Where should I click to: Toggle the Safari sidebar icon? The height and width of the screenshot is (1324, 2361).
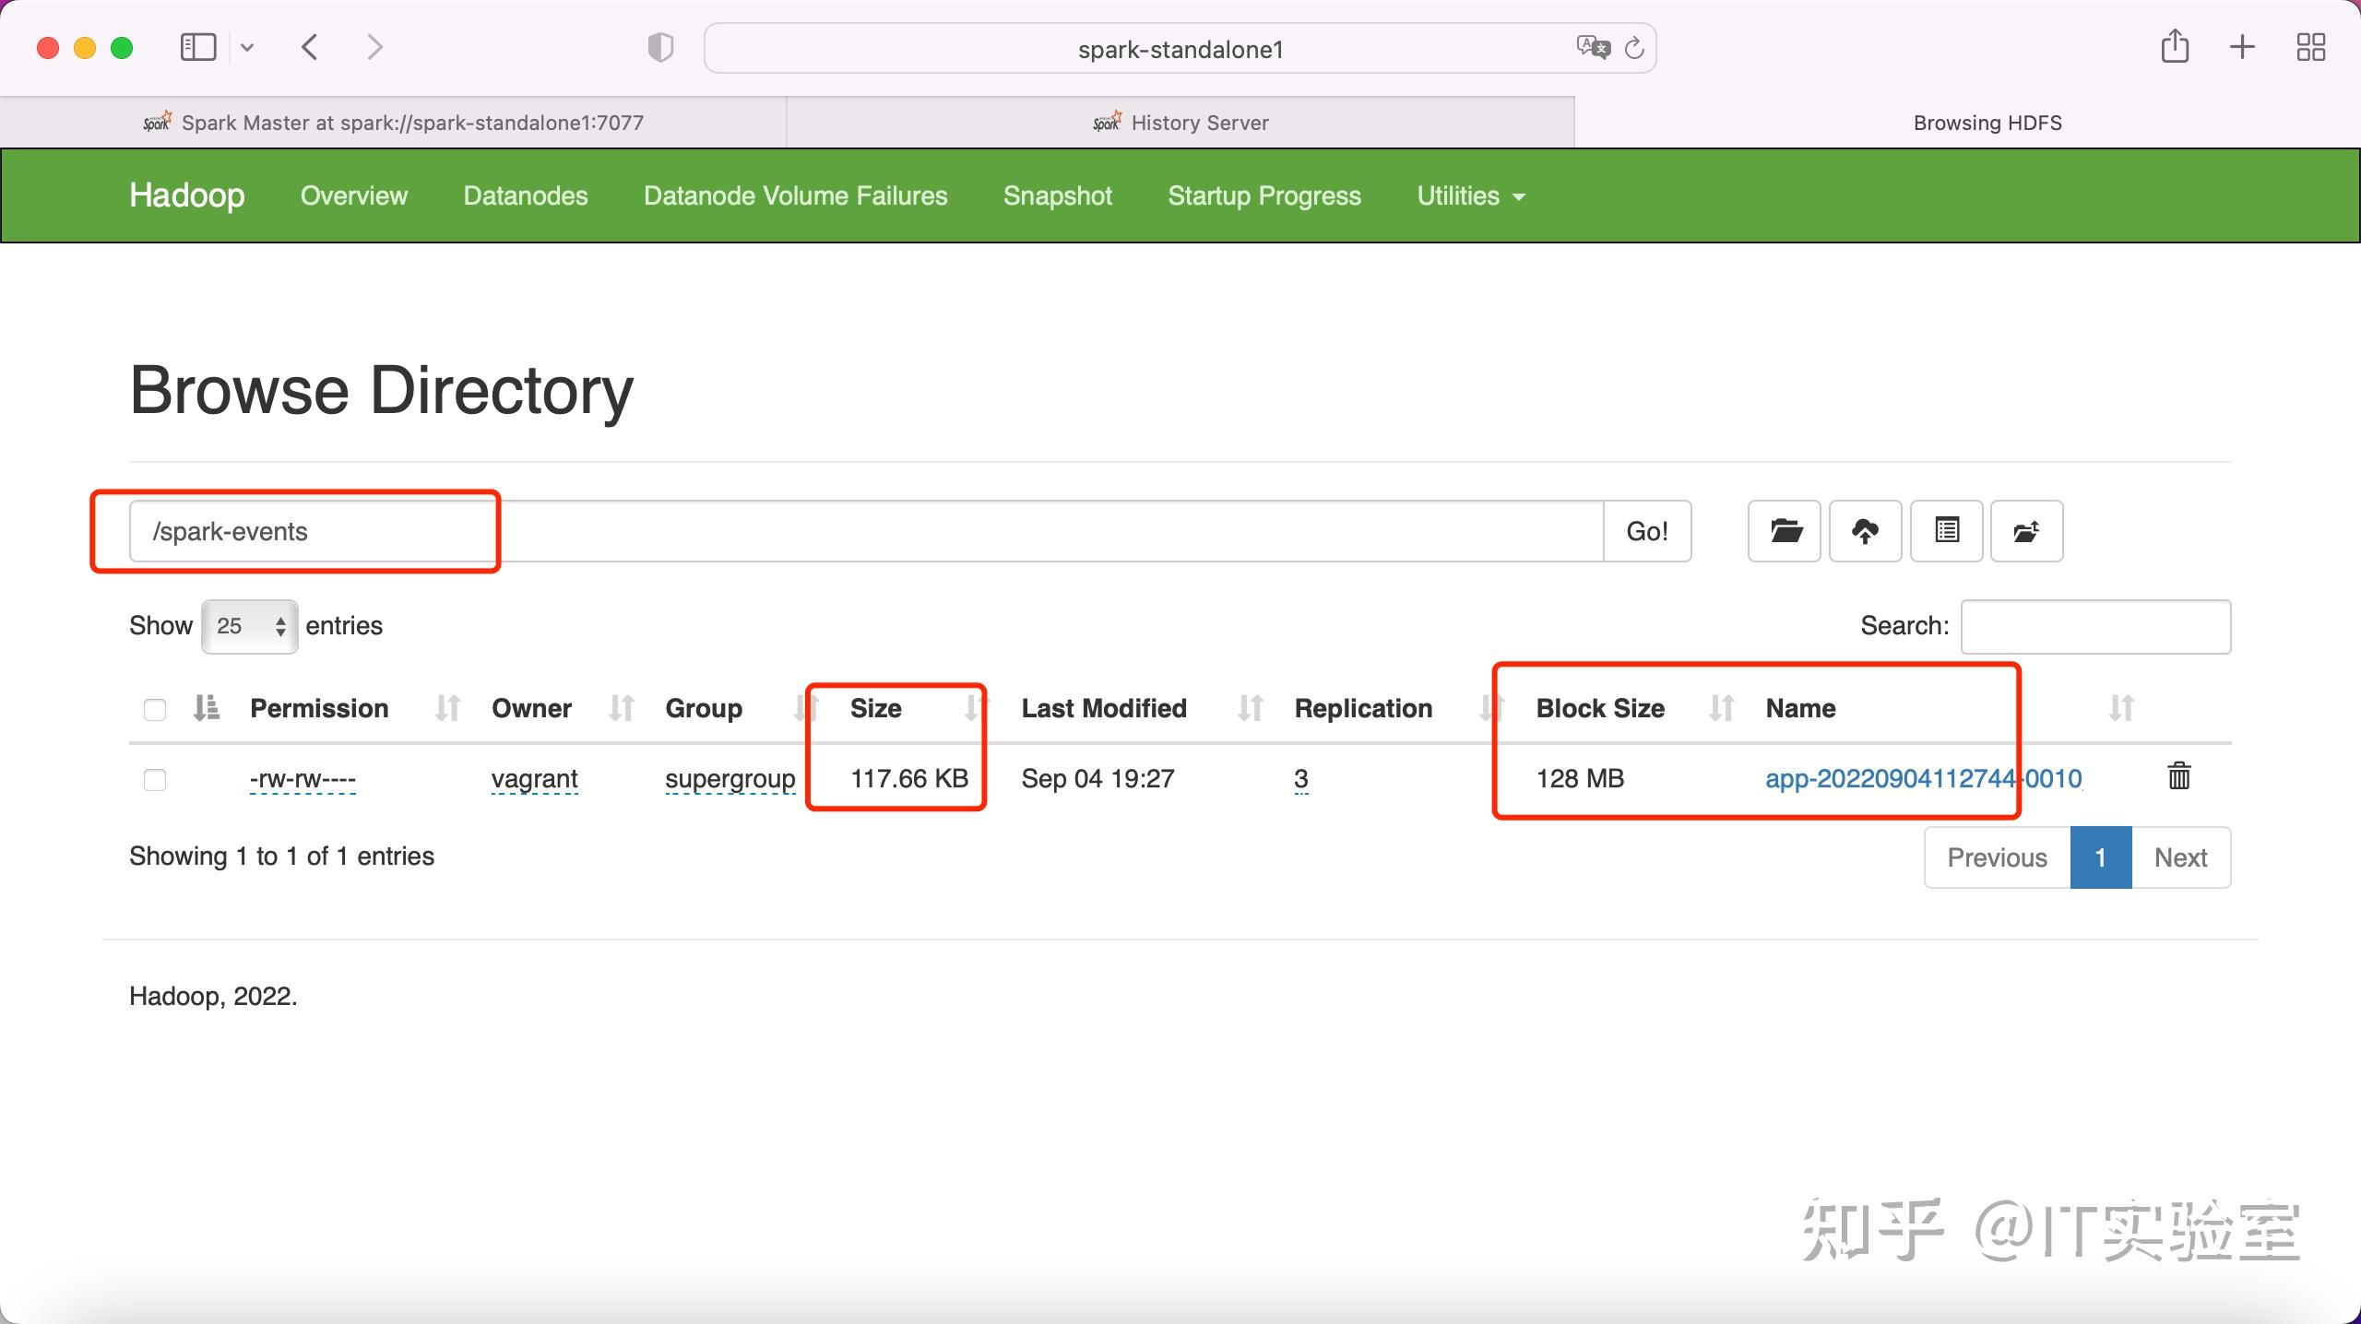click(x=197, y=47)
